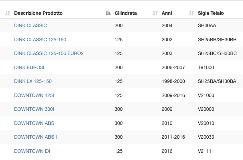
Task: Click displacement 125 in DOWNTOWN 125I row
Action: tap(118, 95)
